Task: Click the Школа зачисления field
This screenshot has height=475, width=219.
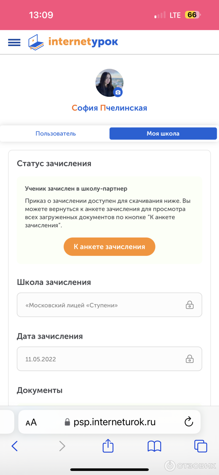Action: tap(102, 305)
